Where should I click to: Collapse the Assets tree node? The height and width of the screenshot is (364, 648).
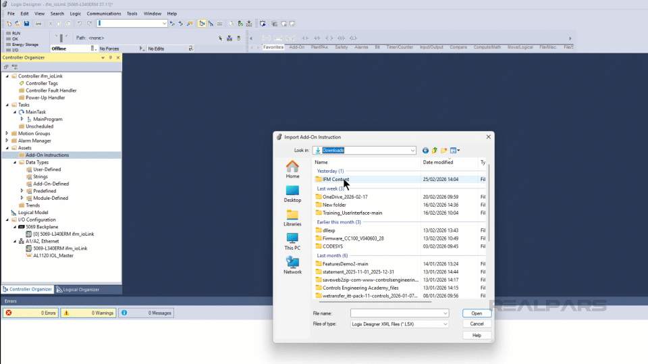tap(7, 148)
